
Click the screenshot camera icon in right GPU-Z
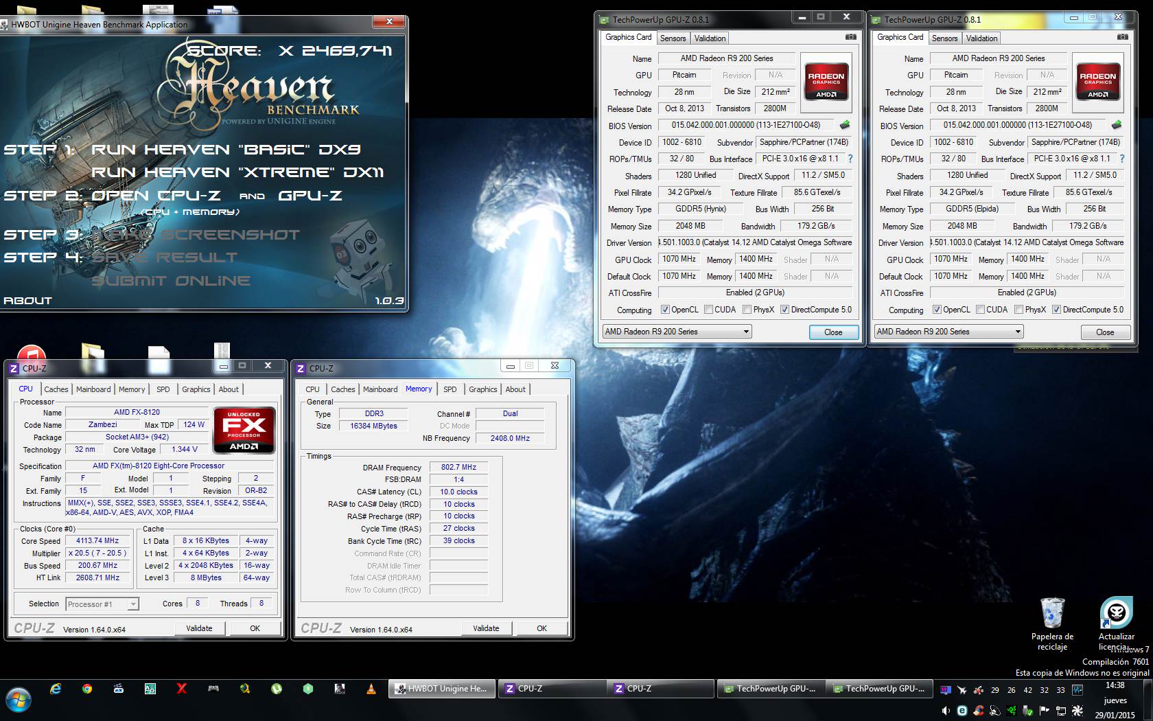(1122, 37)
